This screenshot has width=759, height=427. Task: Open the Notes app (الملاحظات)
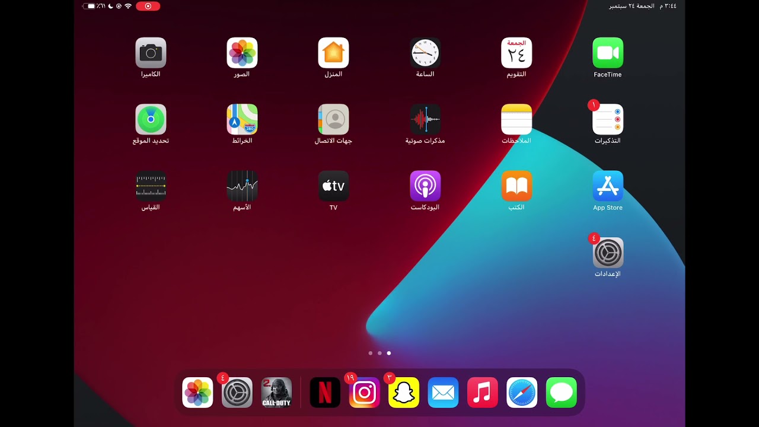tap(516, 120)
